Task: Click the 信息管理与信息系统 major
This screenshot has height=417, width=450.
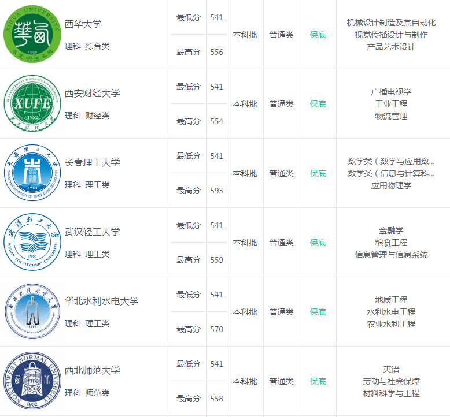Action: (391, 255)
